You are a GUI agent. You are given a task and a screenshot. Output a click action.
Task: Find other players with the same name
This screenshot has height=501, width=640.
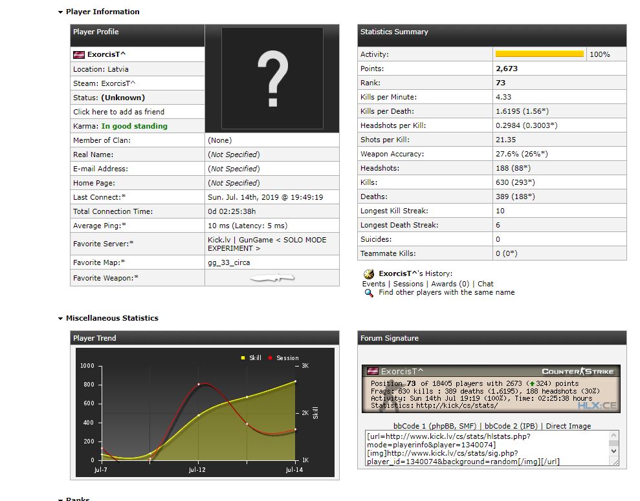coord(447,292)
